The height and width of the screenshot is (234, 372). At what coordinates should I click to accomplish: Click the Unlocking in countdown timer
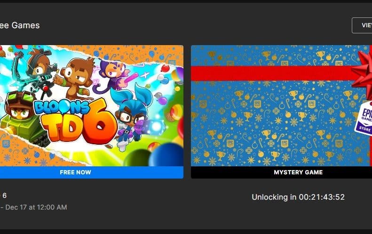pyautogui.click(x=298, y=197)
